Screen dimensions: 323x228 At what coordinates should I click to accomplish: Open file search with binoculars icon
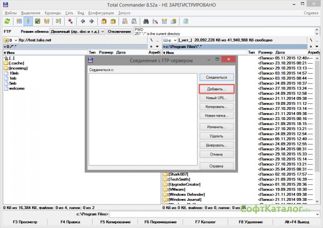pos(145,21)
